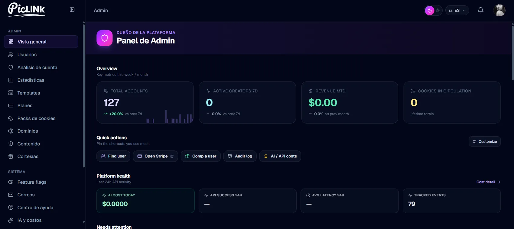Open Vista general in the sidebar
This screenshot has width=514, height=229.
[x=41, y=42]
